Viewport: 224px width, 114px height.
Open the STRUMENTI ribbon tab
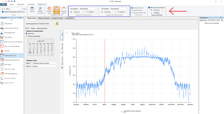[21, 5]
